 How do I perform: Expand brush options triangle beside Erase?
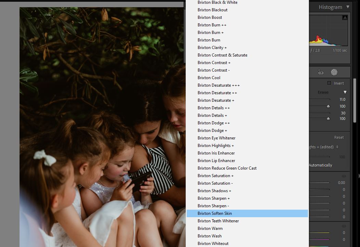click(x=345, y=92)
